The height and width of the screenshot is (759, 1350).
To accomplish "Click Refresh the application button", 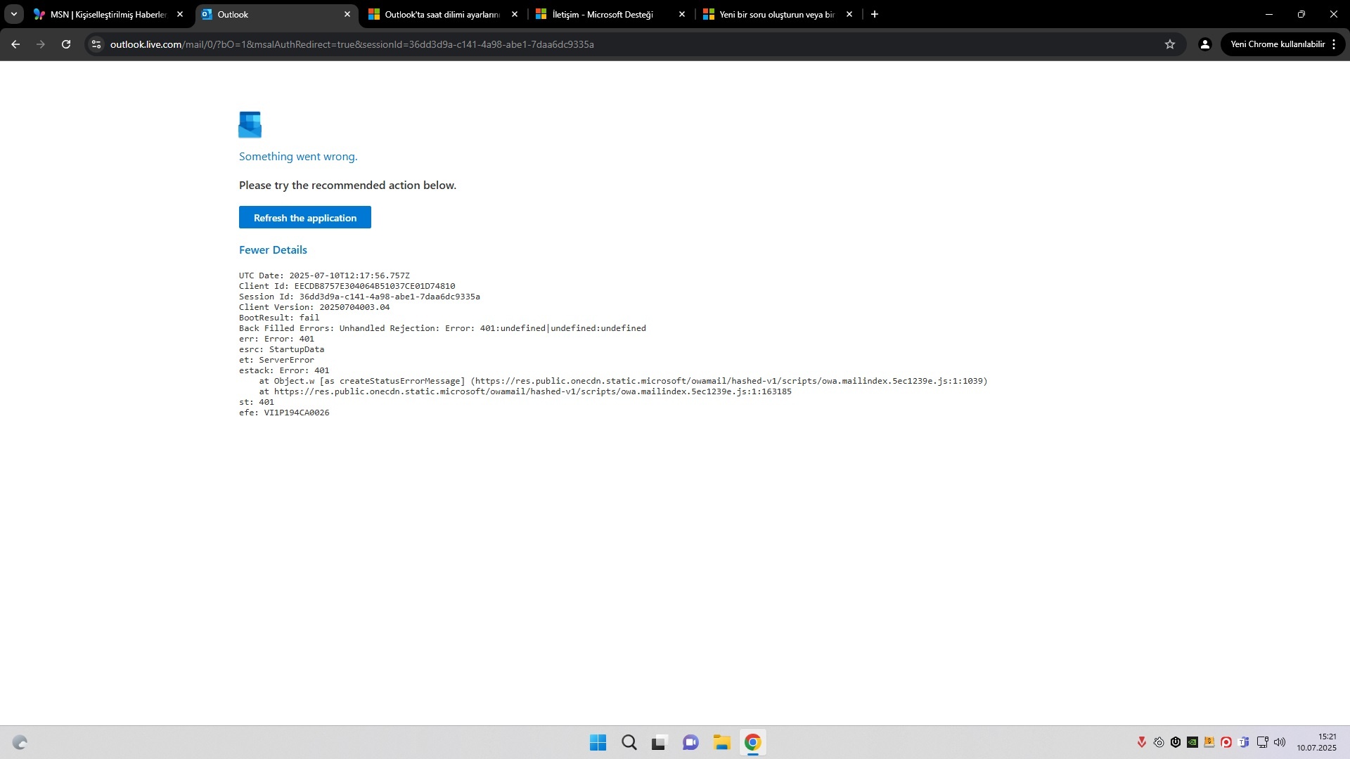I will tap(304, 217).
